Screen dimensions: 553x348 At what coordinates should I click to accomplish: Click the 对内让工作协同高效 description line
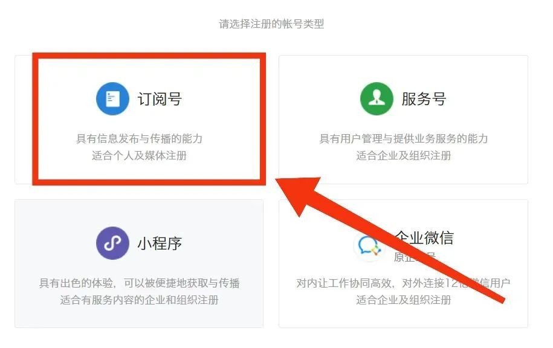[x=403, y=283]
